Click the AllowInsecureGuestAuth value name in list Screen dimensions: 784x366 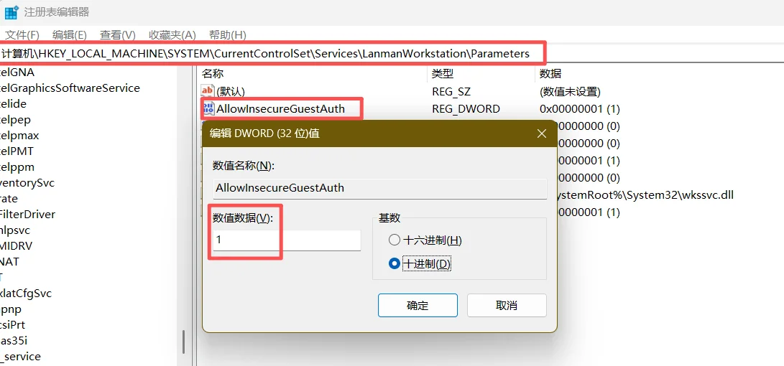280,108
